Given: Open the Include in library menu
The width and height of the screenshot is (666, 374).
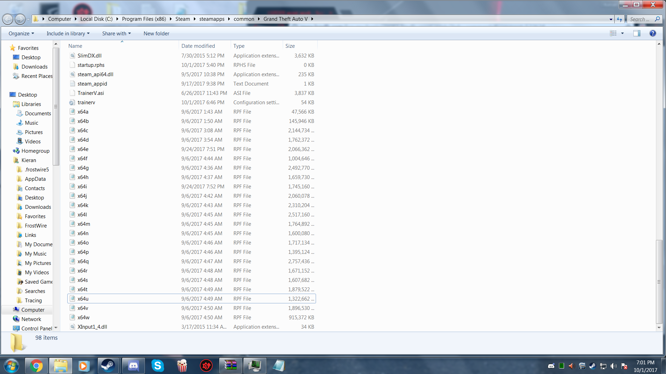Looking at the screenshot, I should [68, 34].
